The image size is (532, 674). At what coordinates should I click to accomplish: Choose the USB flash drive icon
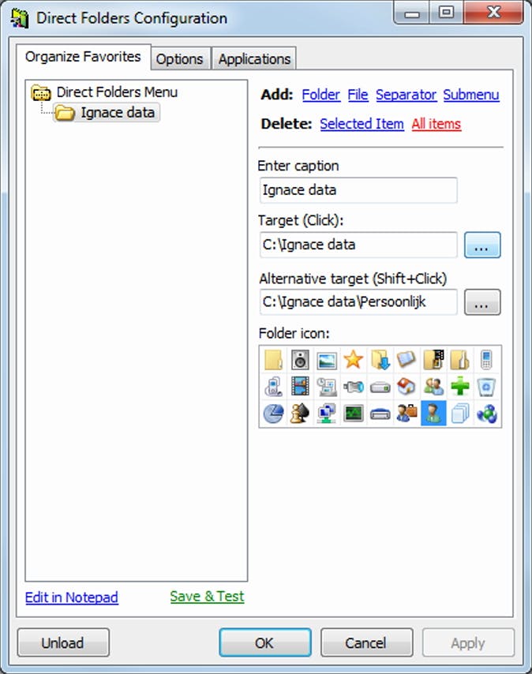(354, 387)
